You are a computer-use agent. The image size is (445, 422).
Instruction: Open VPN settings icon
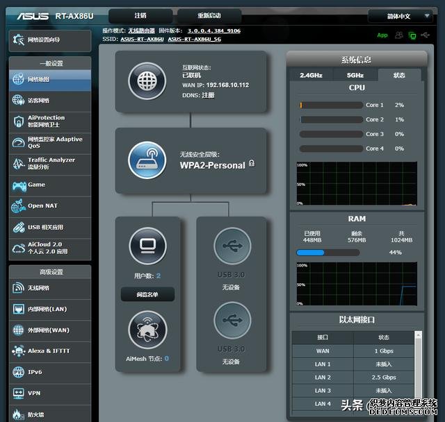click(19, 393)
